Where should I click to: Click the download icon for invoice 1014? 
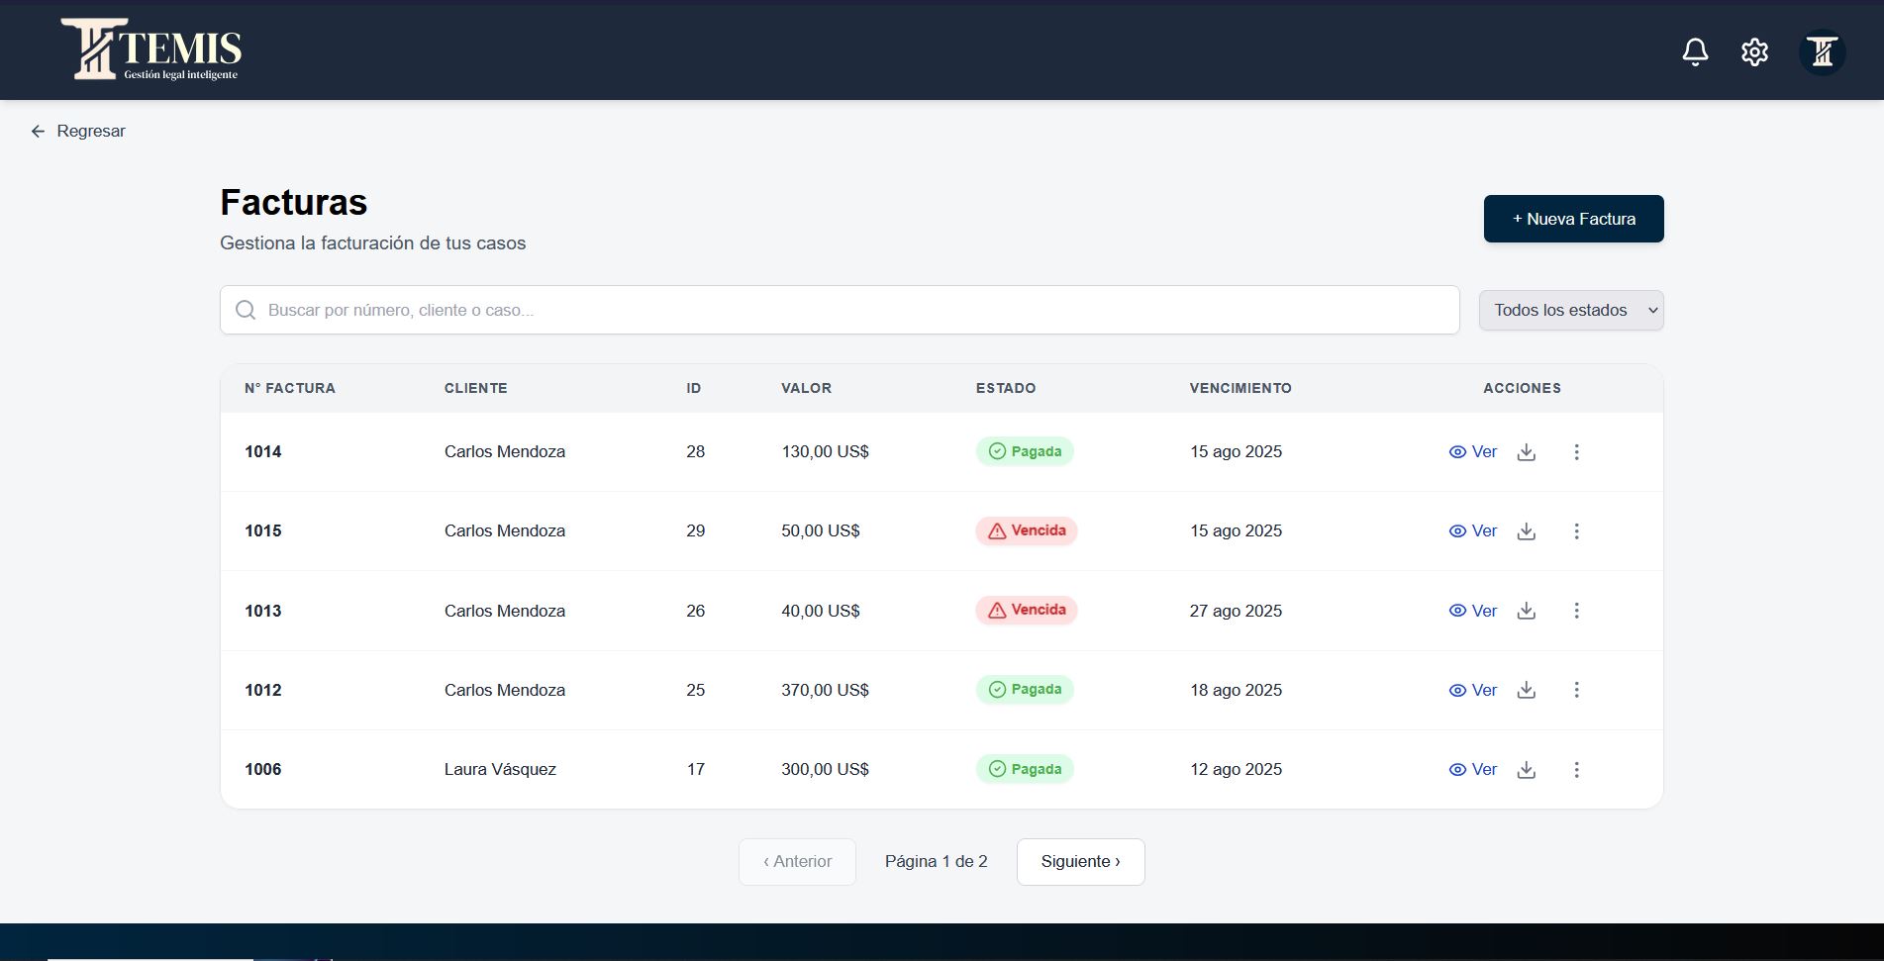(1526, 452)
